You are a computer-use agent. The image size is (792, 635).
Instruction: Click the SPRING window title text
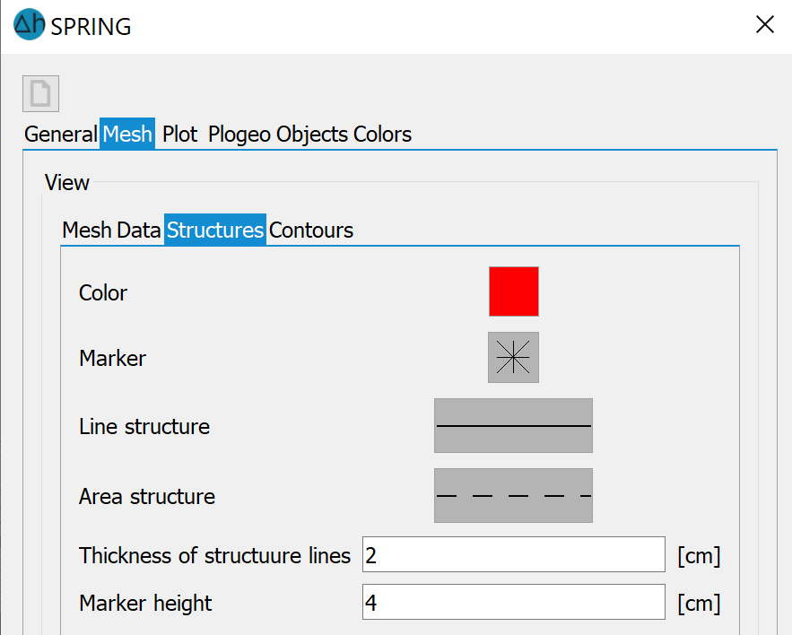pos(91,27)
